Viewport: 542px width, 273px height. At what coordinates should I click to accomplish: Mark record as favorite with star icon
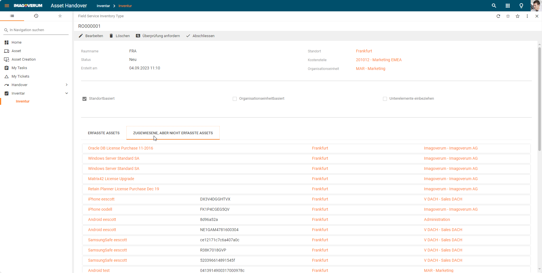click(x=518, y=16)
